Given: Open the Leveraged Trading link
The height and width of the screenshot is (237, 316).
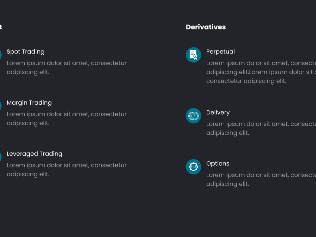Looking at the screenshot, I should click(x=34, y=154).
